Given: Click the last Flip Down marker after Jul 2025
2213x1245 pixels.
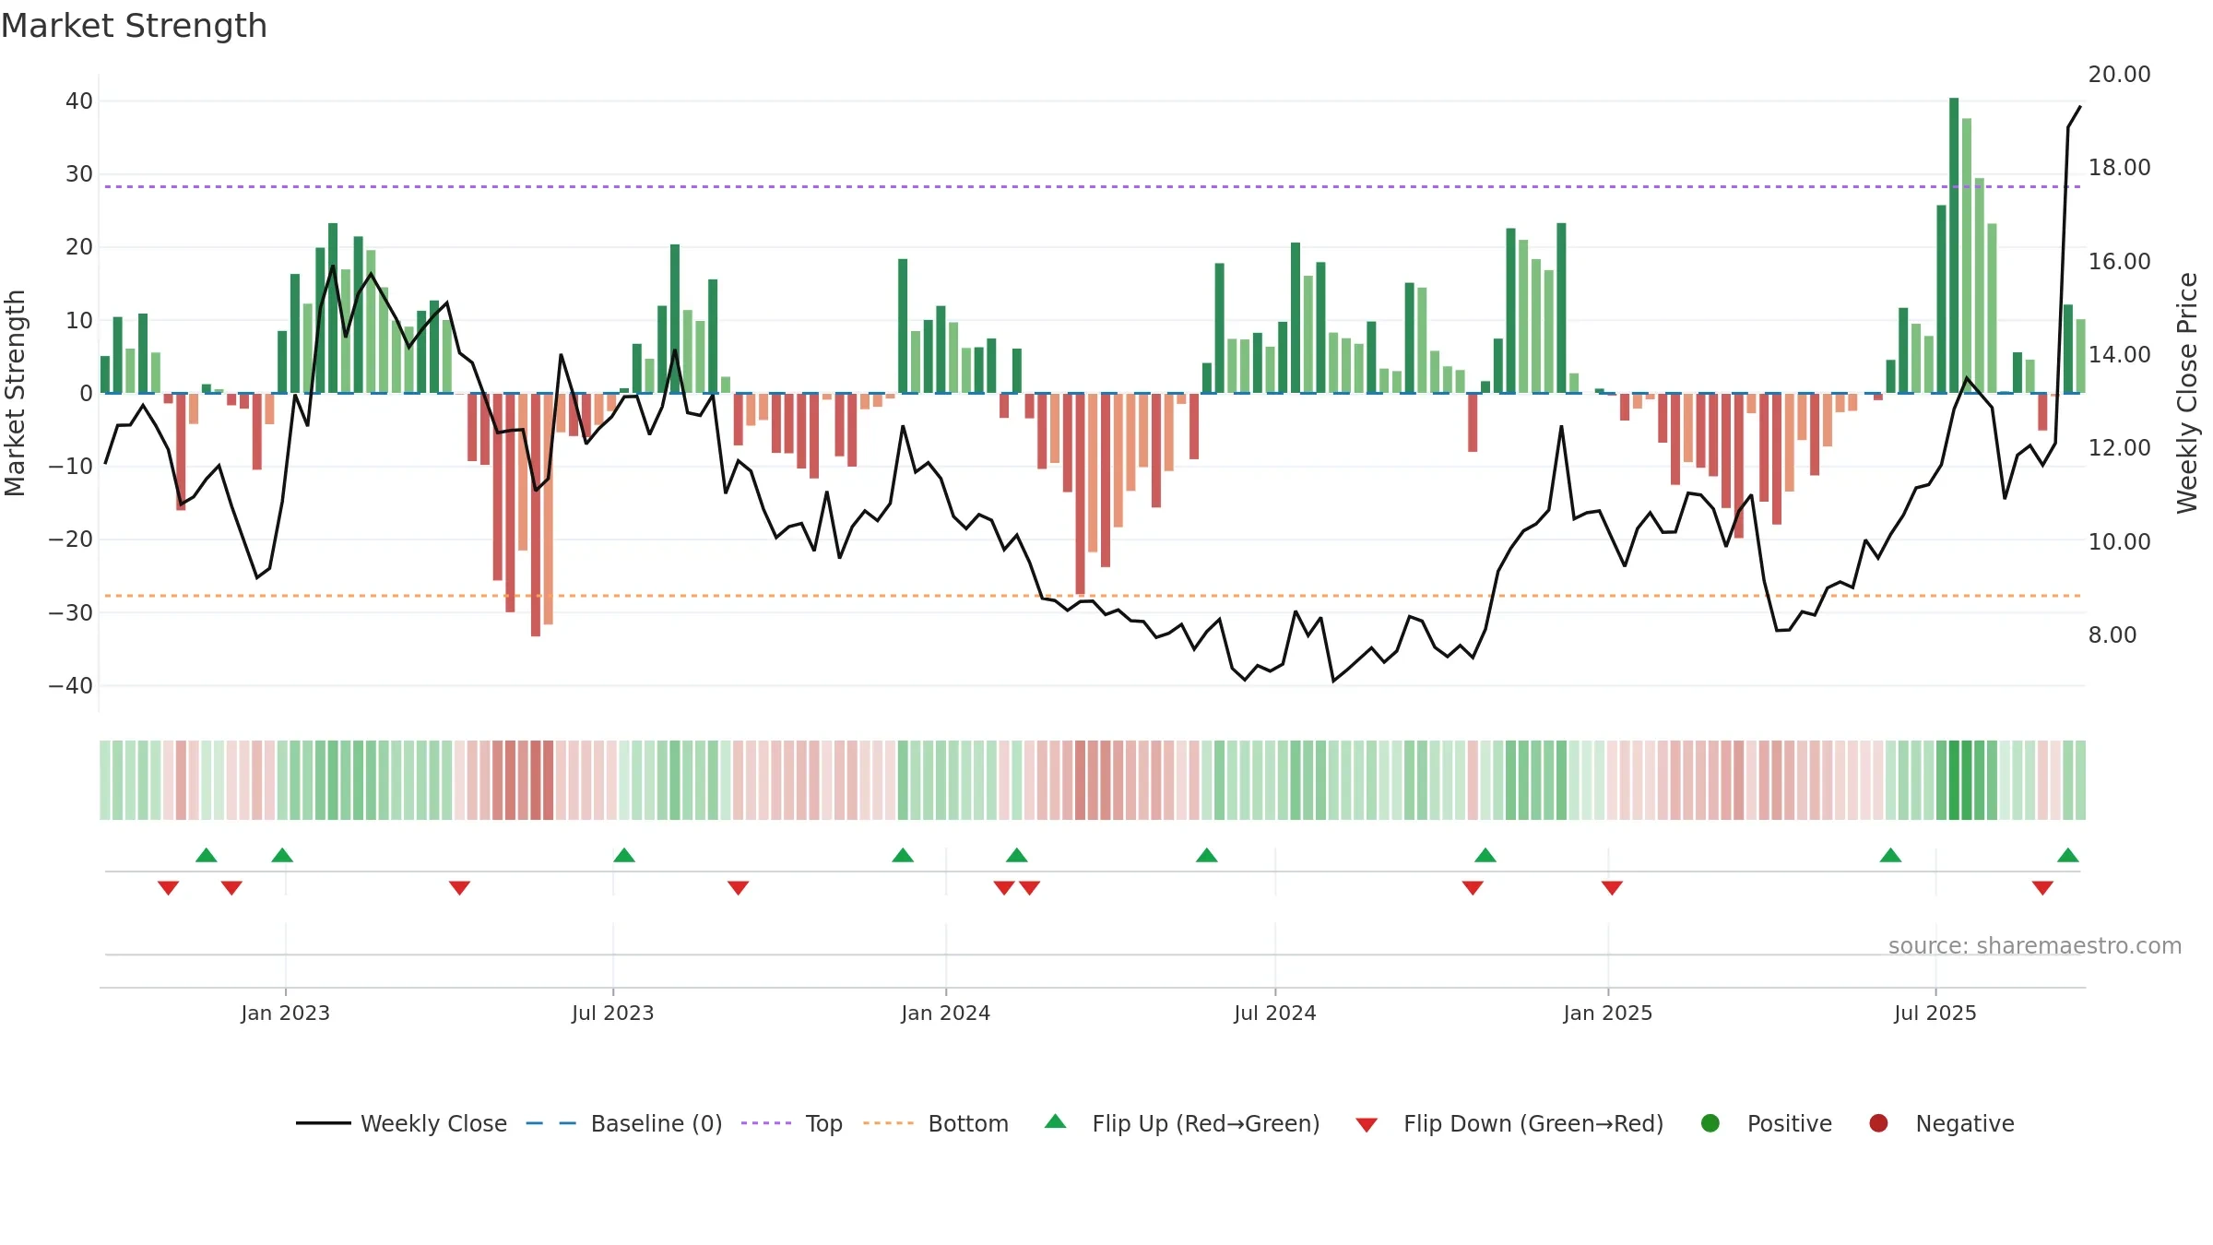Looking at the screenshot, I should pos(2042,888).
